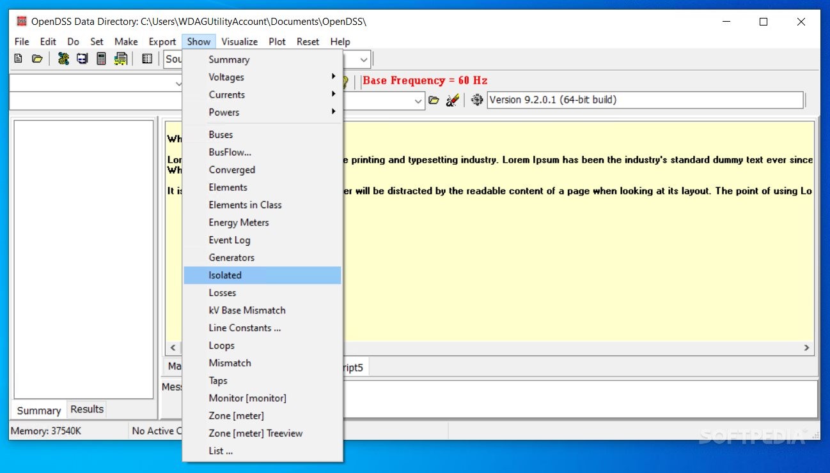Switch to the Summary tab in the side panel
Viewport: 830px width, 473px height.
pos(38,410)
